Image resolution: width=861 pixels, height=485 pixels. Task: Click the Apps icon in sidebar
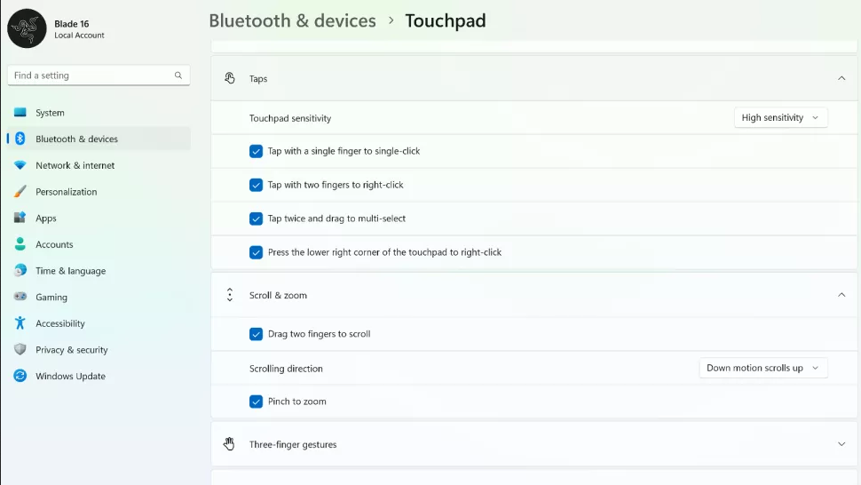pos(20,218)
